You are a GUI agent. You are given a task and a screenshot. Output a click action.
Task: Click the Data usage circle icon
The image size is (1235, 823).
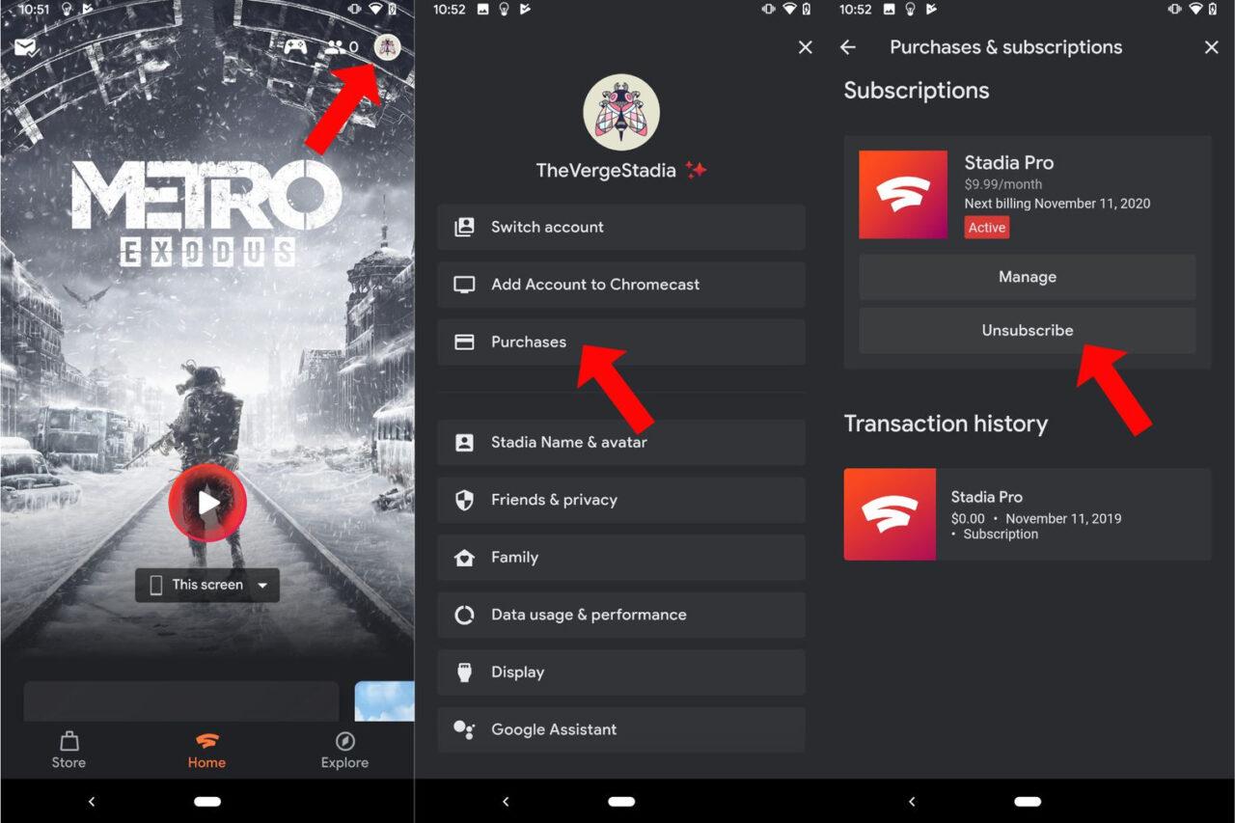pos(464,615)
